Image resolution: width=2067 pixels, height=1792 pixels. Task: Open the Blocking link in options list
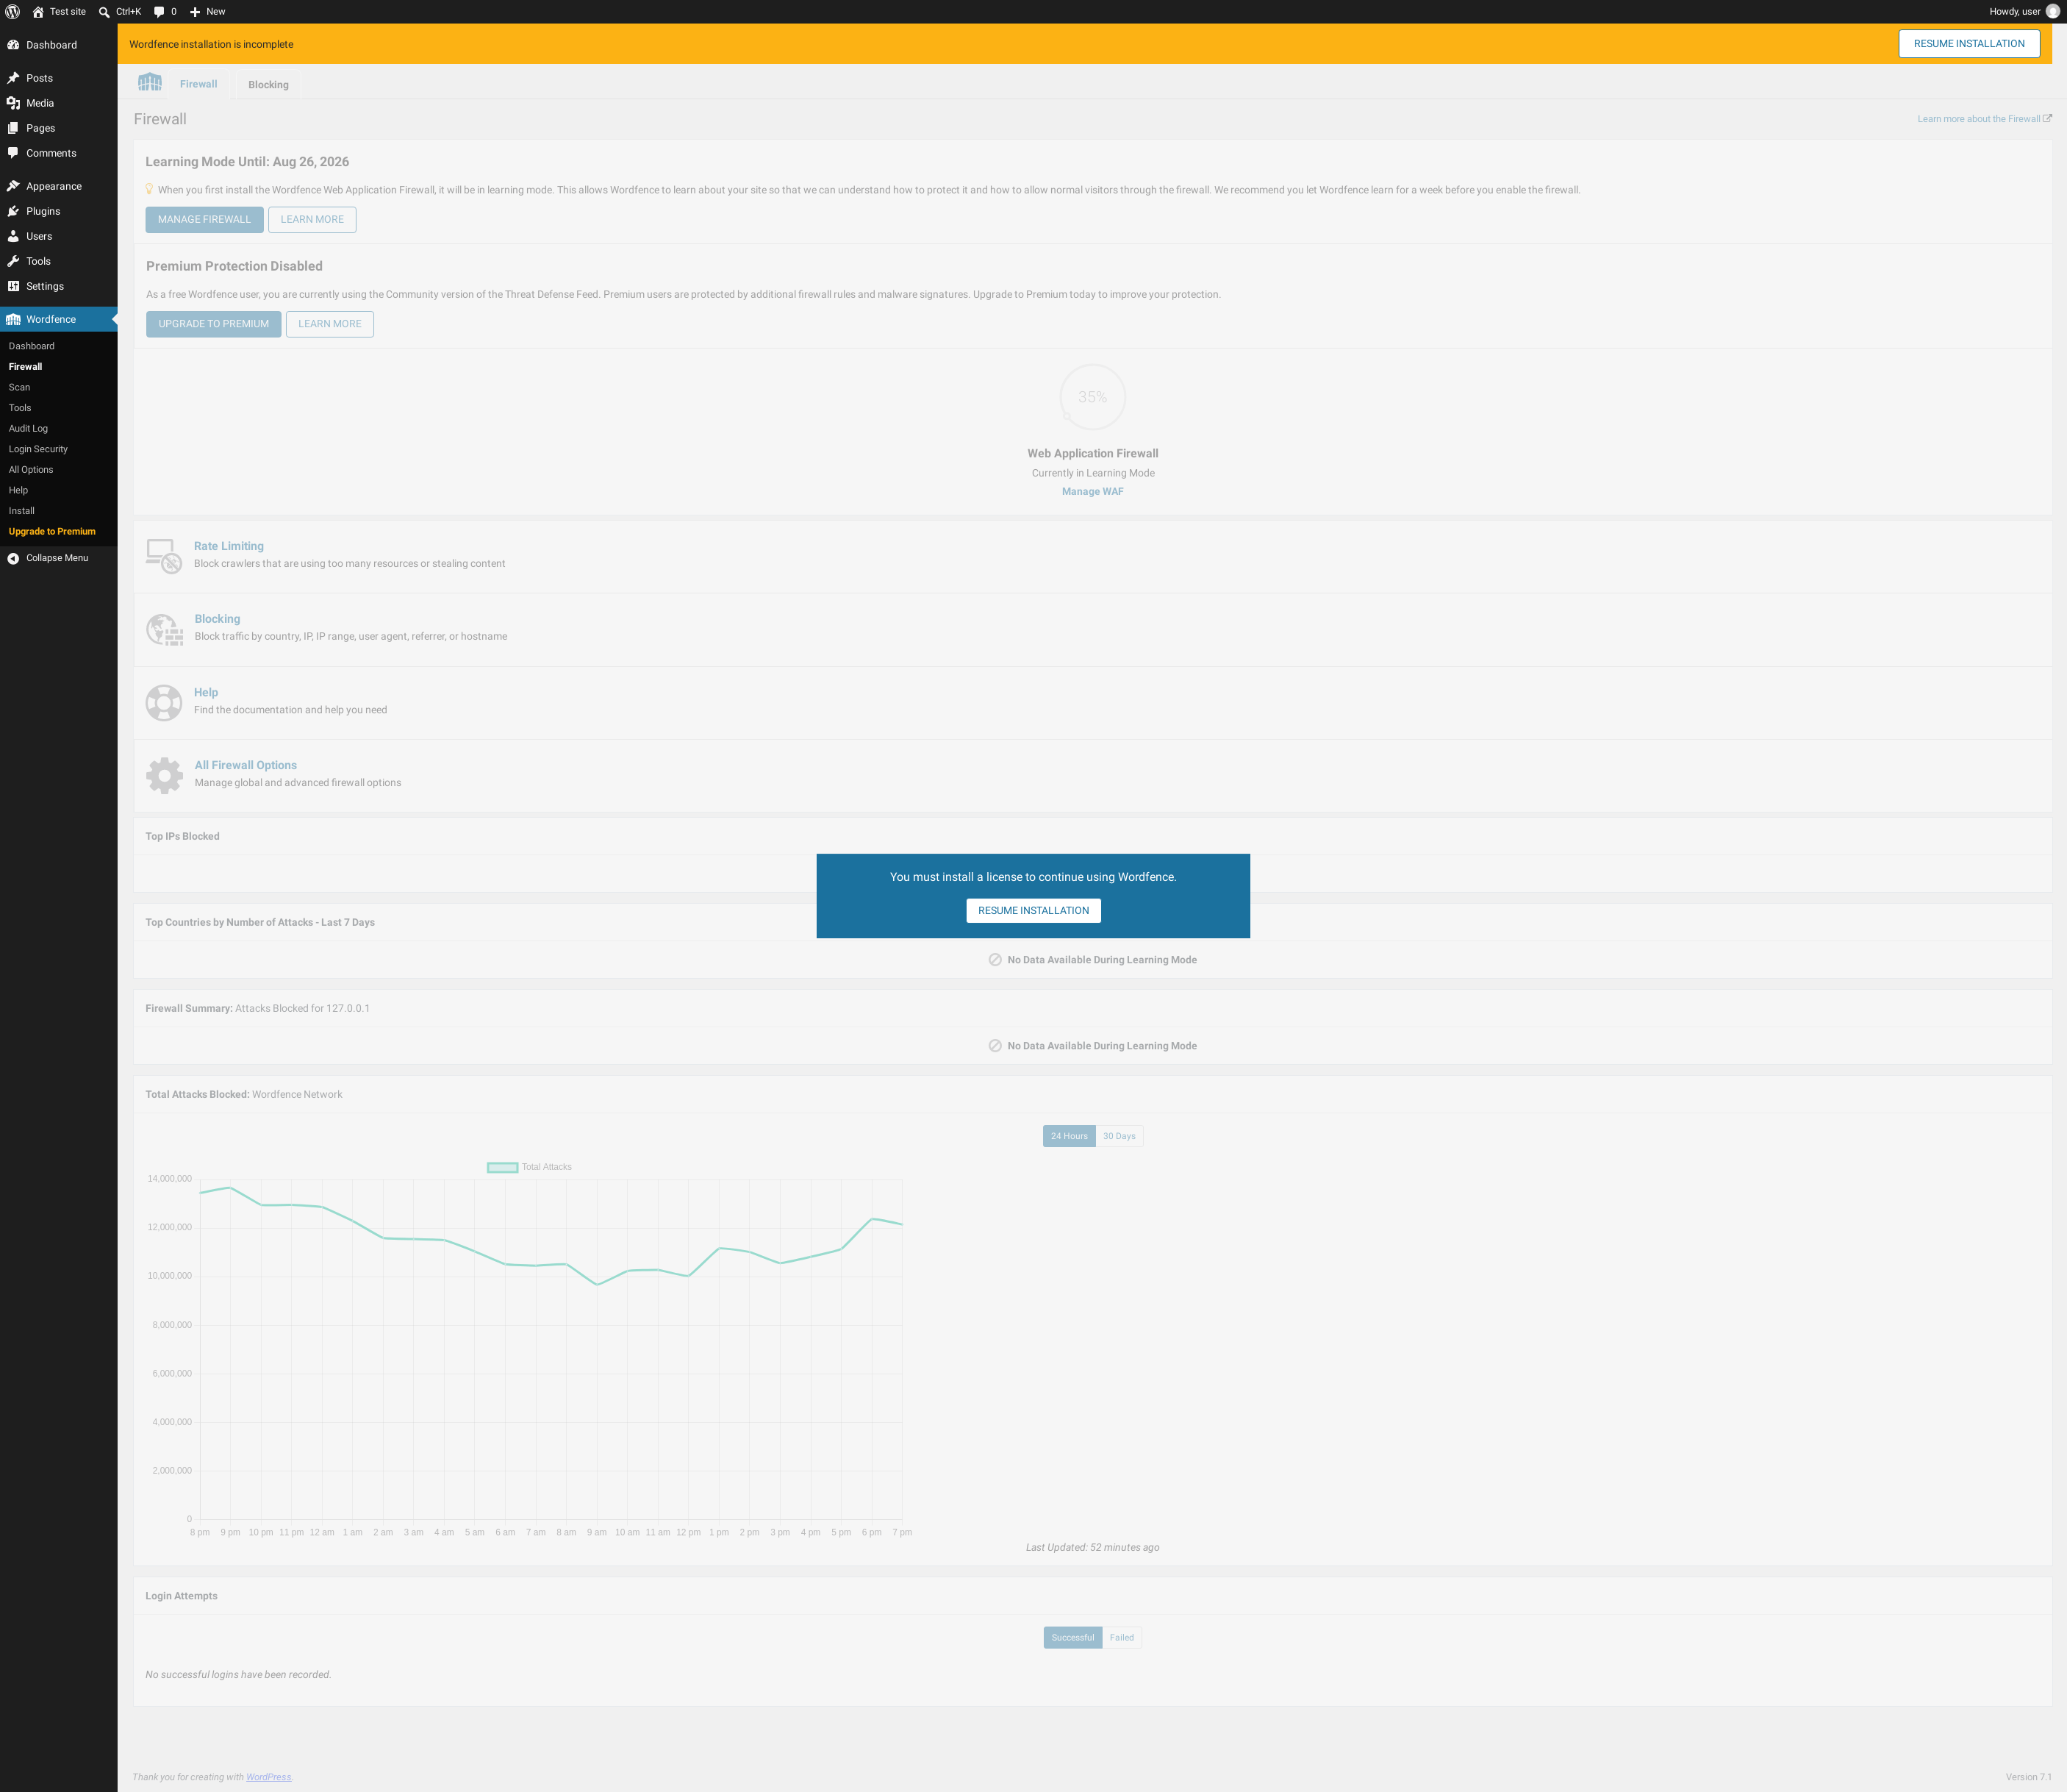click(x=217, y=619)
